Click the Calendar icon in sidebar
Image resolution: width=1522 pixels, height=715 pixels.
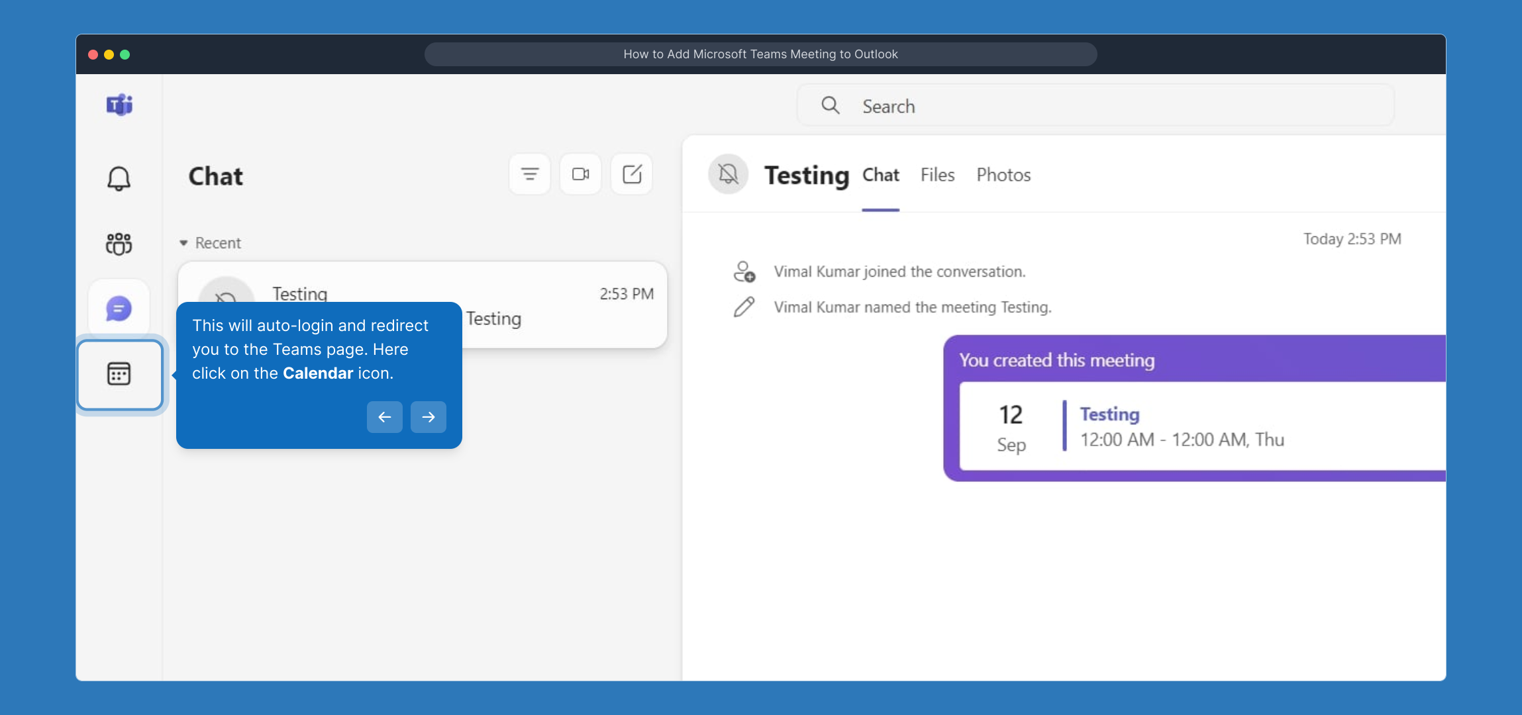[x=119, y=374]
